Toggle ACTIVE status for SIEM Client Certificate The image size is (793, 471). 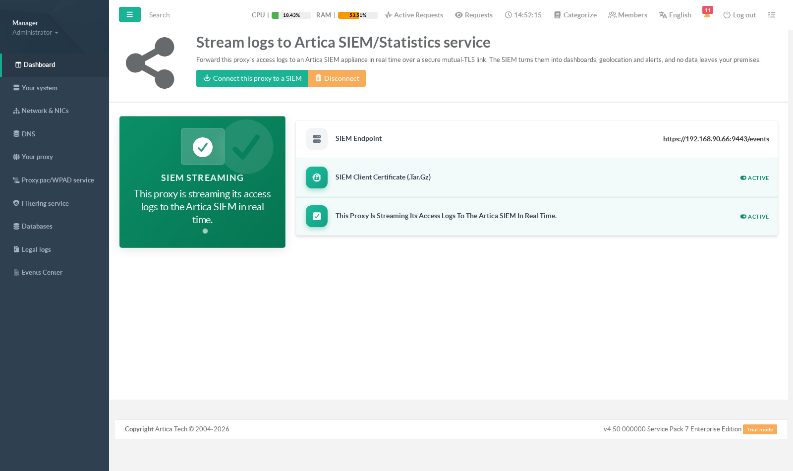[x=754, y=178]
